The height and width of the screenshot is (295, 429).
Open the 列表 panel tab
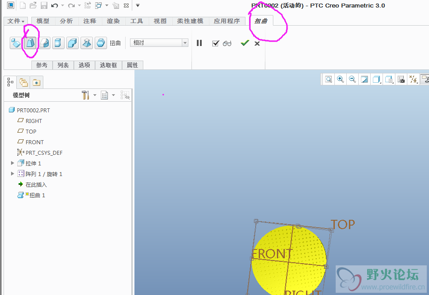point(63,65)
